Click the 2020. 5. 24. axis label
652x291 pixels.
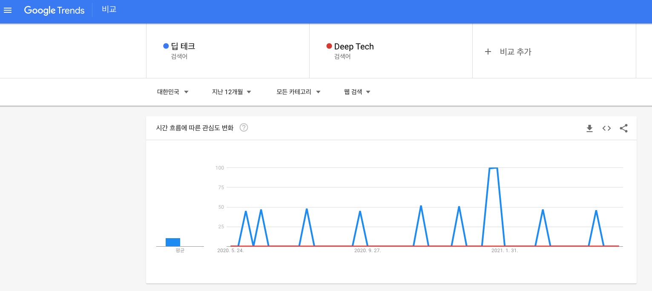[230, 251]
